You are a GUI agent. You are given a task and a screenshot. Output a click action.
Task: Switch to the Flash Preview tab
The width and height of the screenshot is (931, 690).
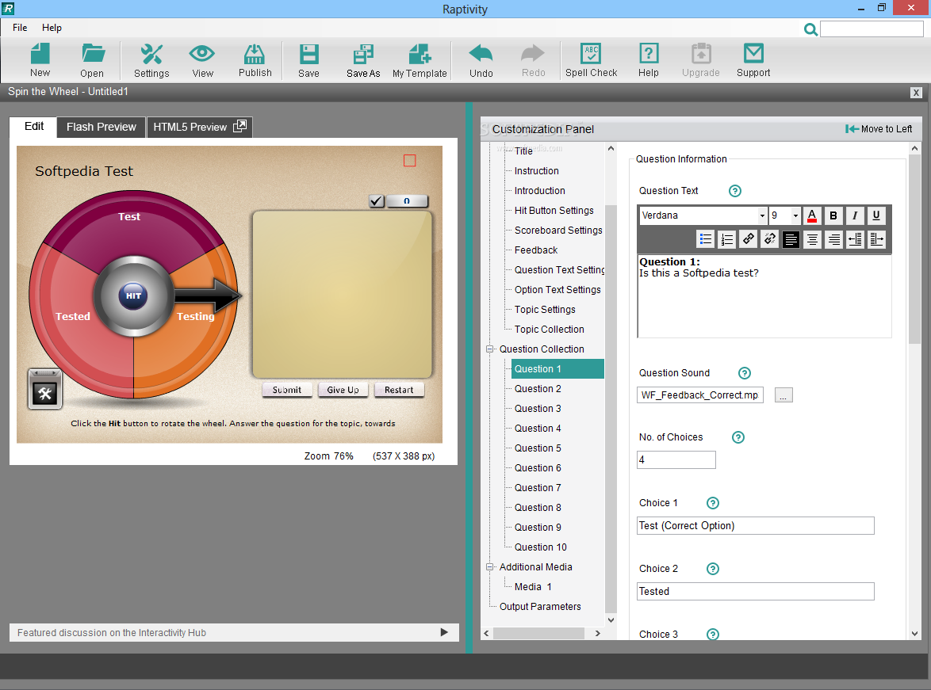(101, 127)
